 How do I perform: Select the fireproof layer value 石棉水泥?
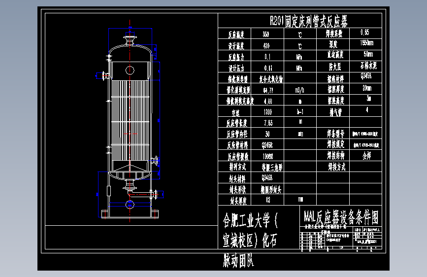[368, 66]
